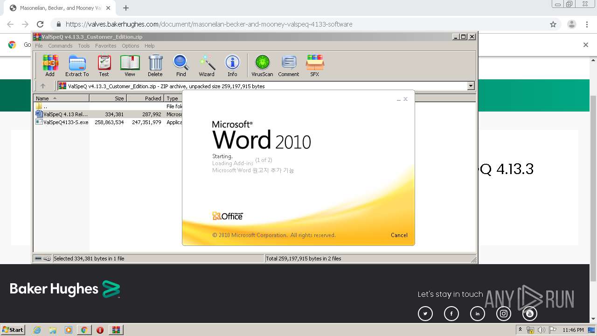
Task: Open Chrome three-dot menu
Action: pos(587,24)
